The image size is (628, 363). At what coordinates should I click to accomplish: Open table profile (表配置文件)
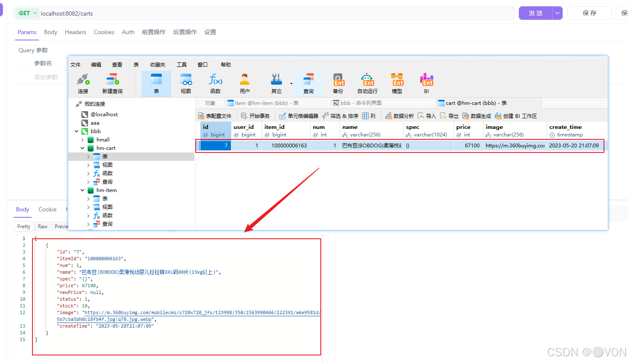(x=215, y=116)
